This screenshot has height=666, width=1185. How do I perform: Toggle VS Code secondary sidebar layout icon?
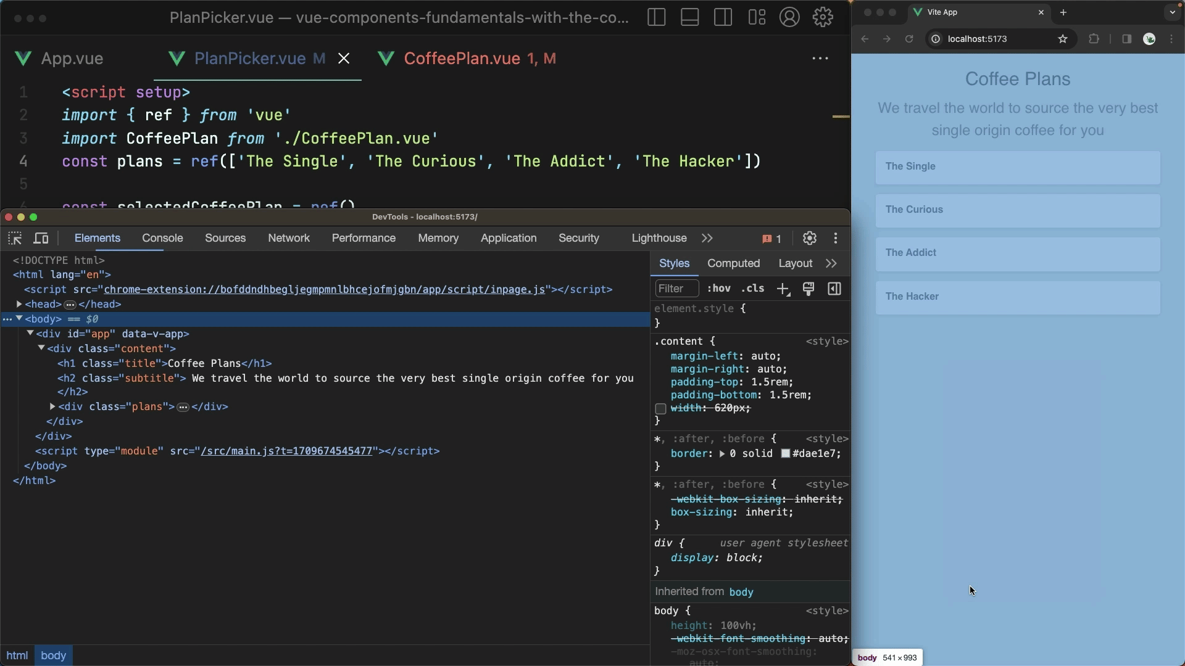[x=723, y=17]
